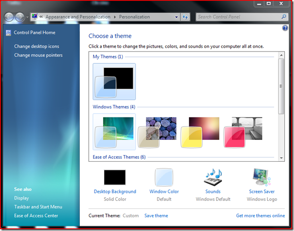Open the Window Color link
The width and height of the screenshot is (294, 231).
[x=164, y=191]
